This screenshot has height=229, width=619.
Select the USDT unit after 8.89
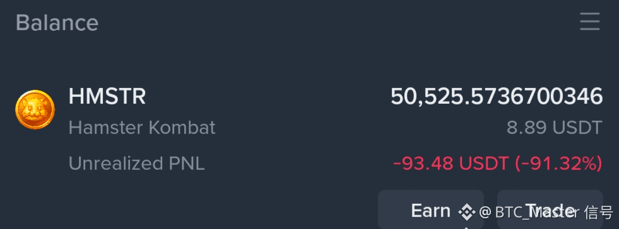point(577,128)
